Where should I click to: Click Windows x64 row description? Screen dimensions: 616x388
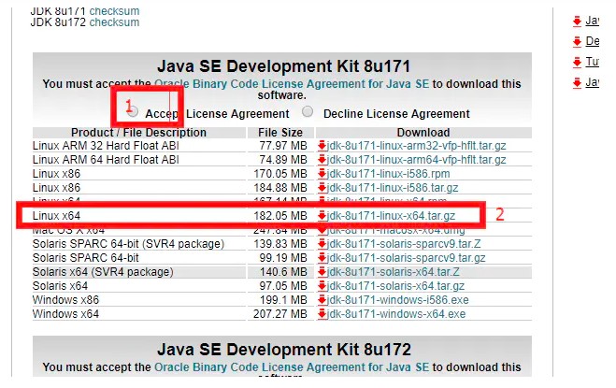[65, 314]
